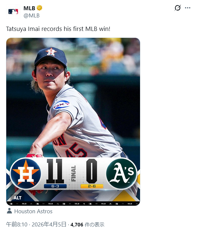Select the FINAL label on scoreboard
The height and width of the screenshot is (234, 197).
click(x=74, y=173)
